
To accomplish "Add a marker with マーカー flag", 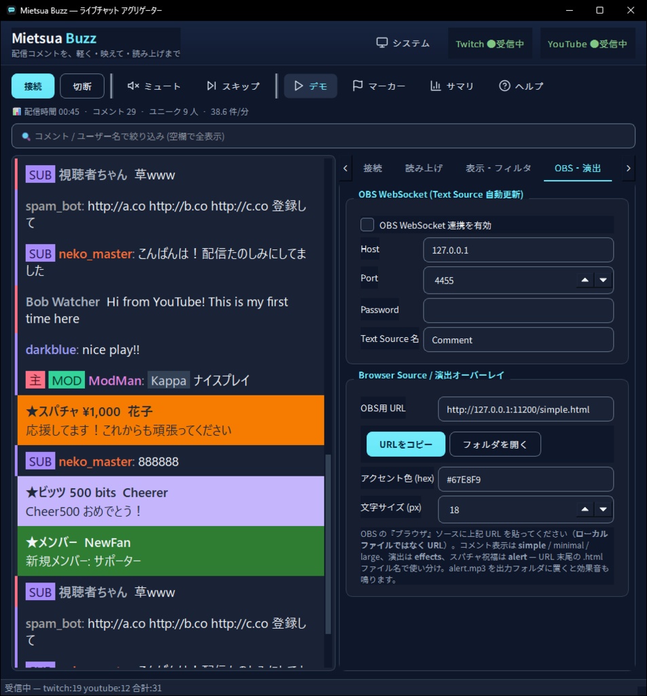I will pyautogui.click(x=379, y=86).
